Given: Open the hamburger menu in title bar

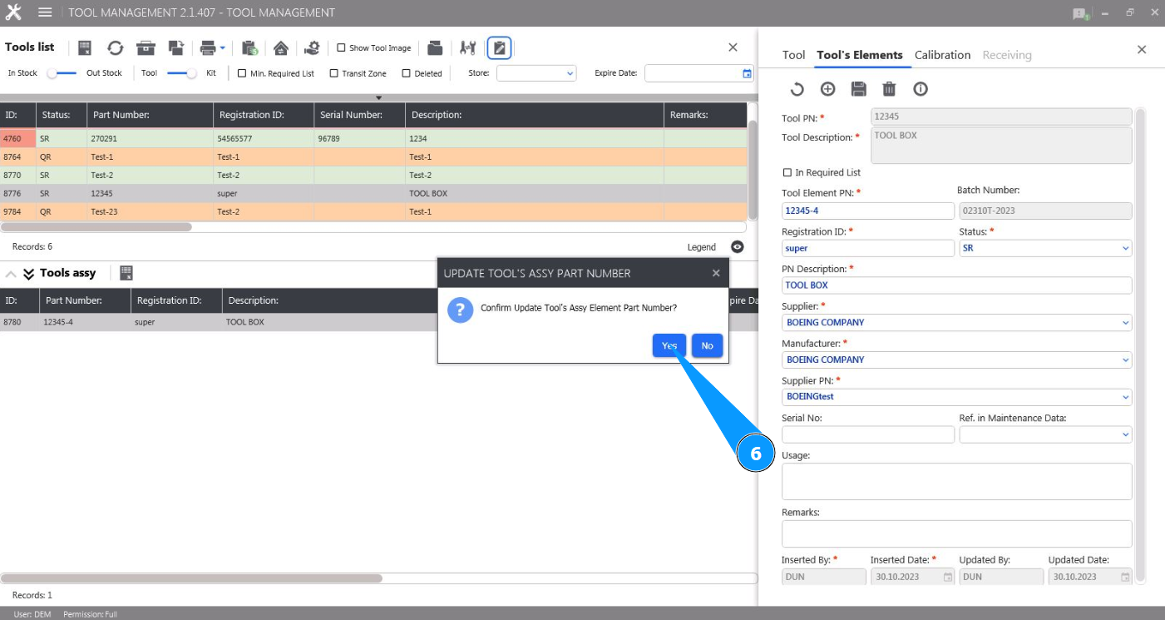Looking at the screenshot, I should pyautogui.click(x=45, y=12).
